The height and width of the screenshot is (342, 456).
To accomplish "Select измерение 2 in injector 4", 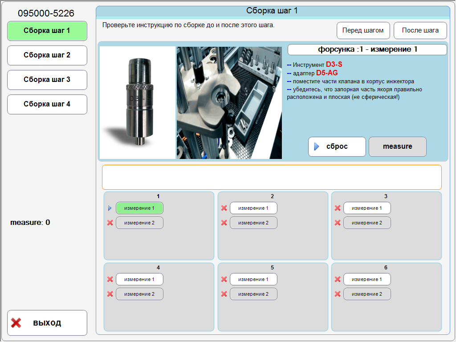I will pyautogui.click(x=139, y=294).
